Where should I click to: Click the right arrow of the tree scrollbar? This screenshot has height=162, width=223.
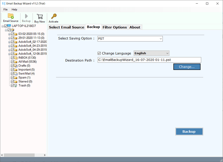[45, 155]
